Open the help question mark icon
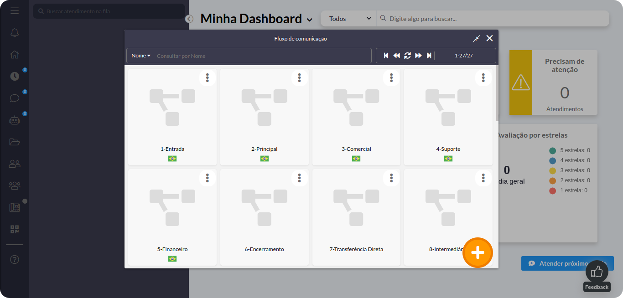Image resolution: width=623 pixels, height=298 pixels. pos(15,260)
